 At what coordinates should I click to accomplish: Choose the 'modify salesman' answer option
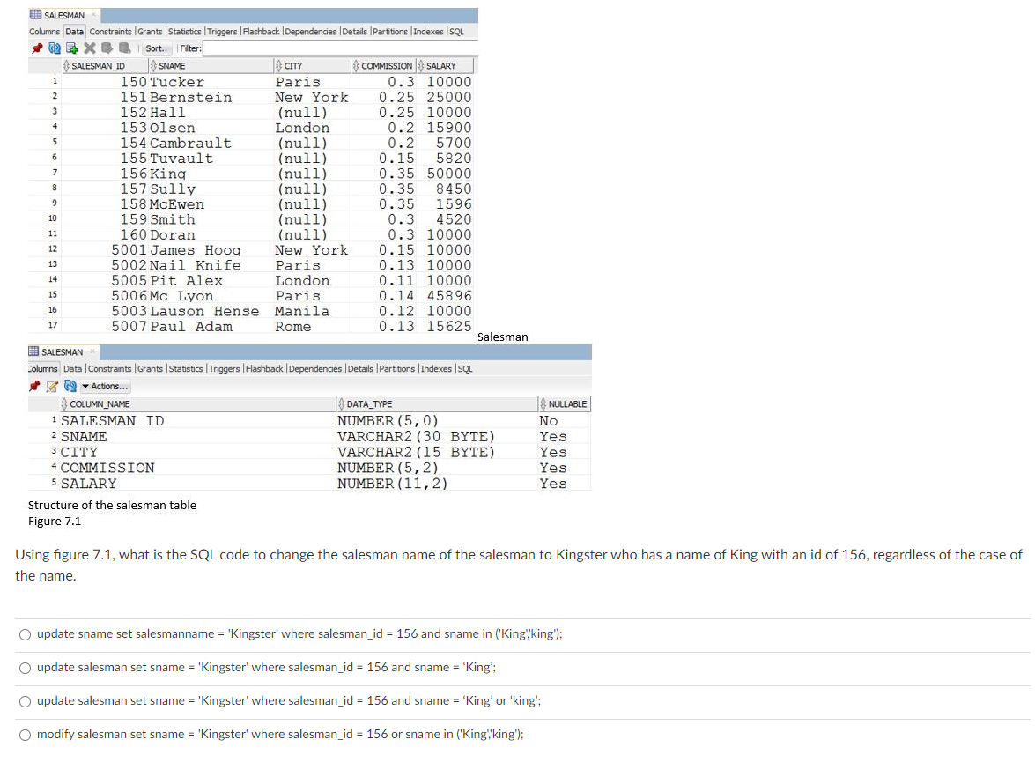point(26,734)
